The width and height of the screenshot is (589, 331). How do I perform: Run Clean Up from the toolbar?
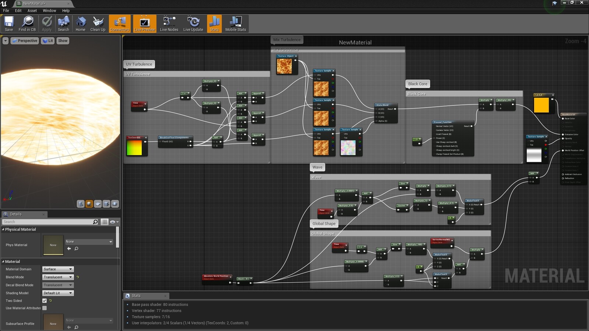pyautogui.click(x=98, y=24)
